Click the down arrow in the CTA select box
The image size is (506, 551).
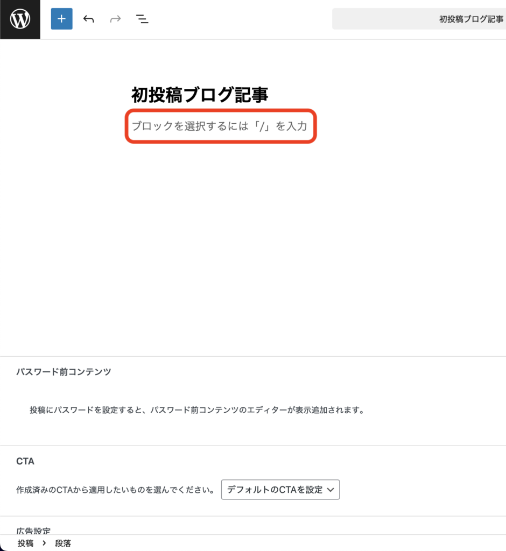(331, 490)
